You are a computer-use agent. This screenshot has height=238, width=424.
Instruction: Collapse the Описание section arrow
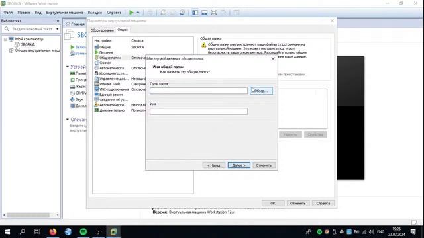coord(68,119)
